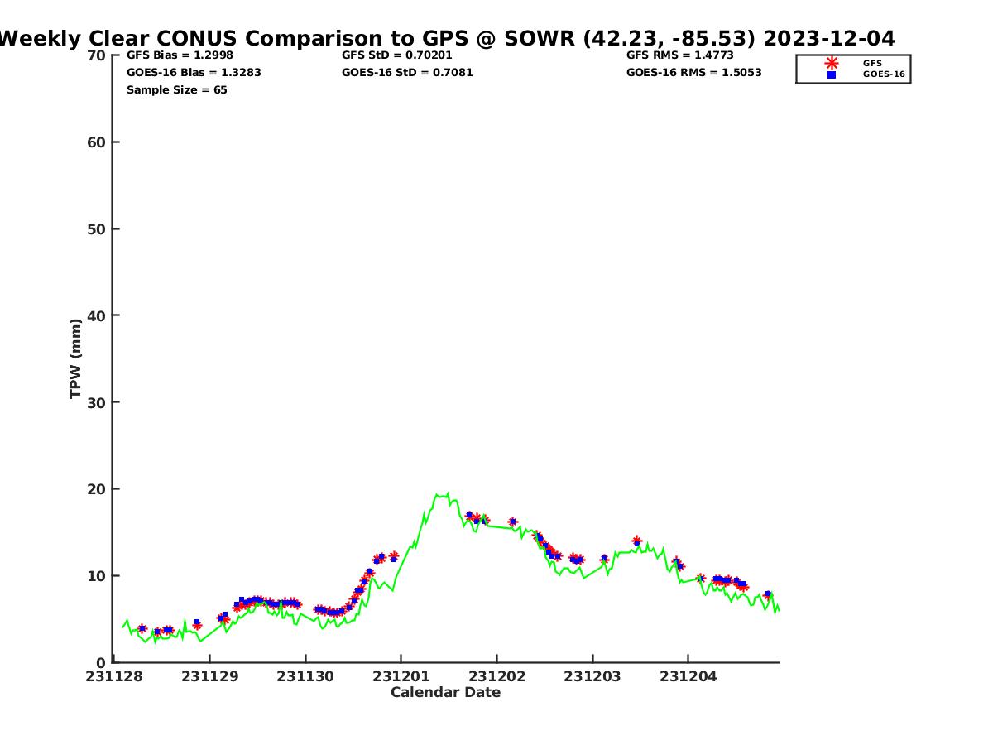Click the 231128 x-axis tick label

[114, 677]
